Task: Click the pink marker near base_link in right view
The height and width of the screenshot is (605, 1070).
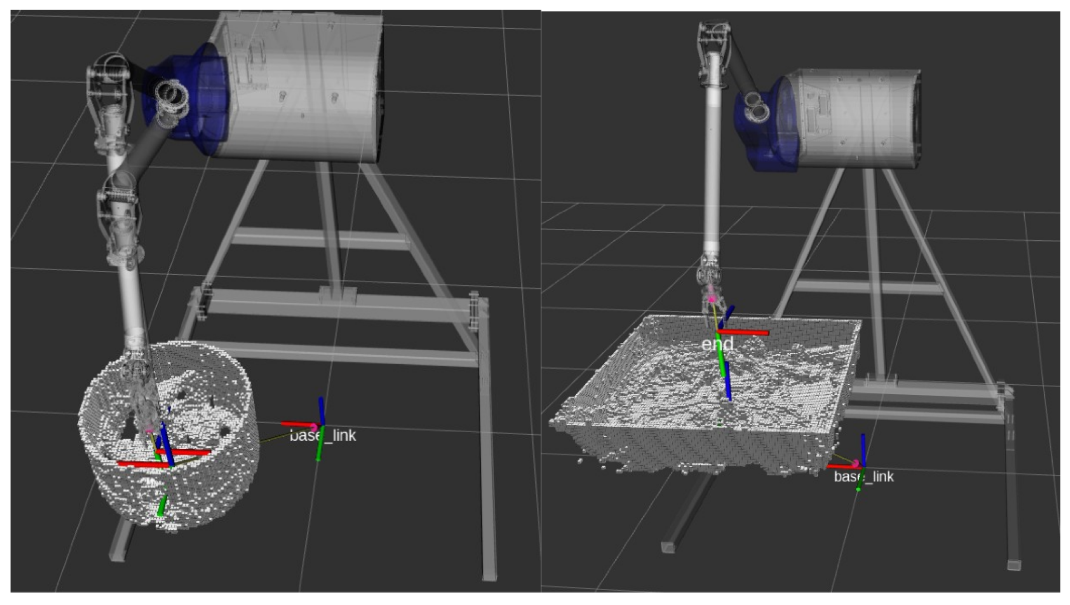Action: pyautogui.click(x=855, y=463)
